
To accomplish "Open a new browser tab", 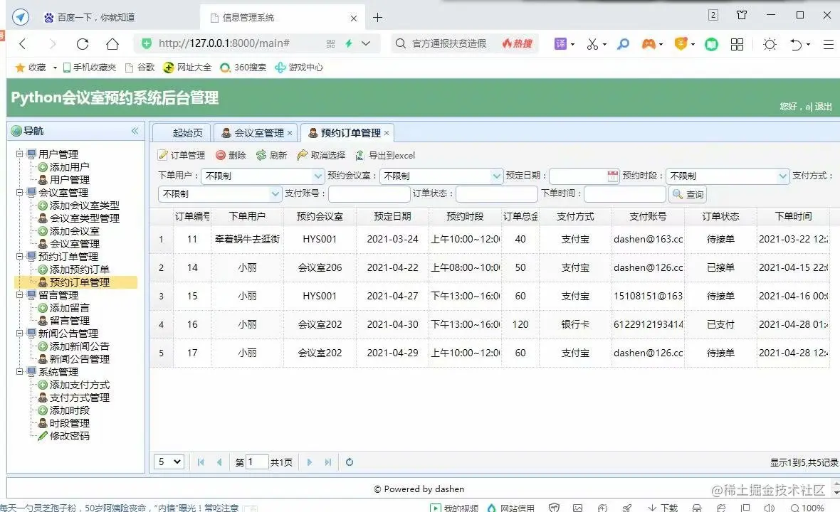I will tap(378, 18).
